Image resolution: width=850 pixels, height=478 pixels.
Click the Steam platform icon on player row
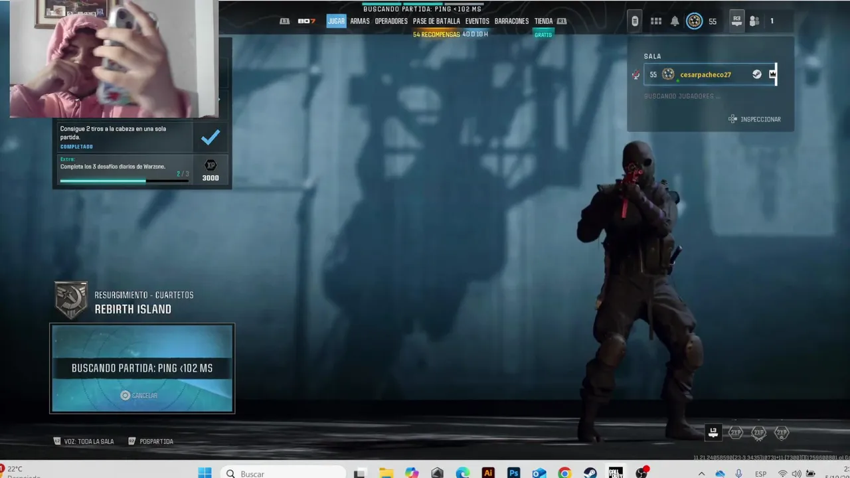pos(757,74)
